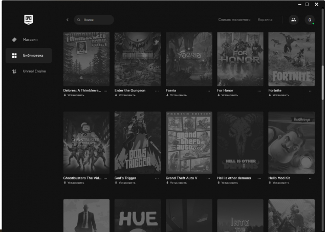Open the God's Trigger cover

coord(138,143)
